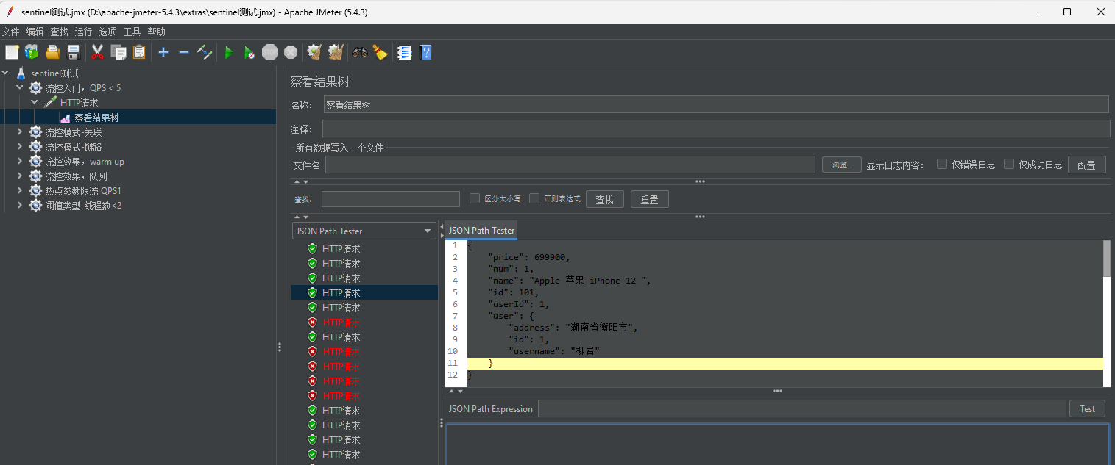
Task: Focus the 名称 name field
Action: pos(716,104)
